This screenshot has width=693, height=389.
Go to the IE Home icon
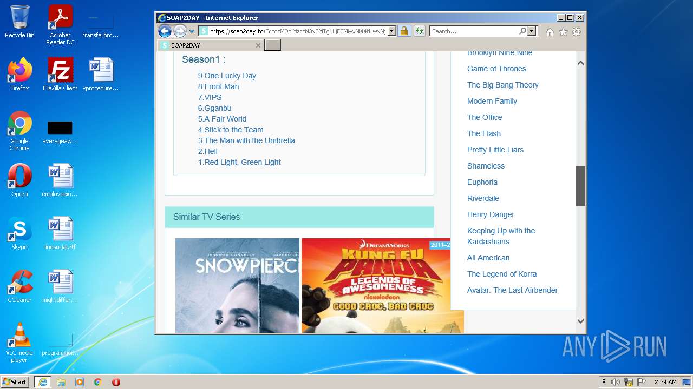[x=550, y=32]
